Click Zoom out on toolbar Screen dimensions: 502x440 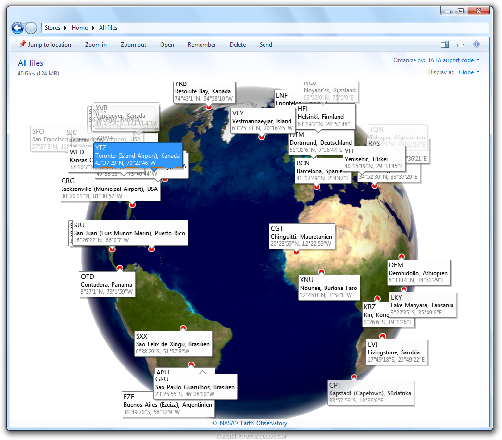coord(133,45)
